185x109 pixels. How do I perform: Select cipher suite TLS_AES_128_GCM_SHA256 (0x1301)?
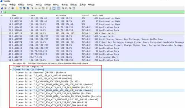44,76
